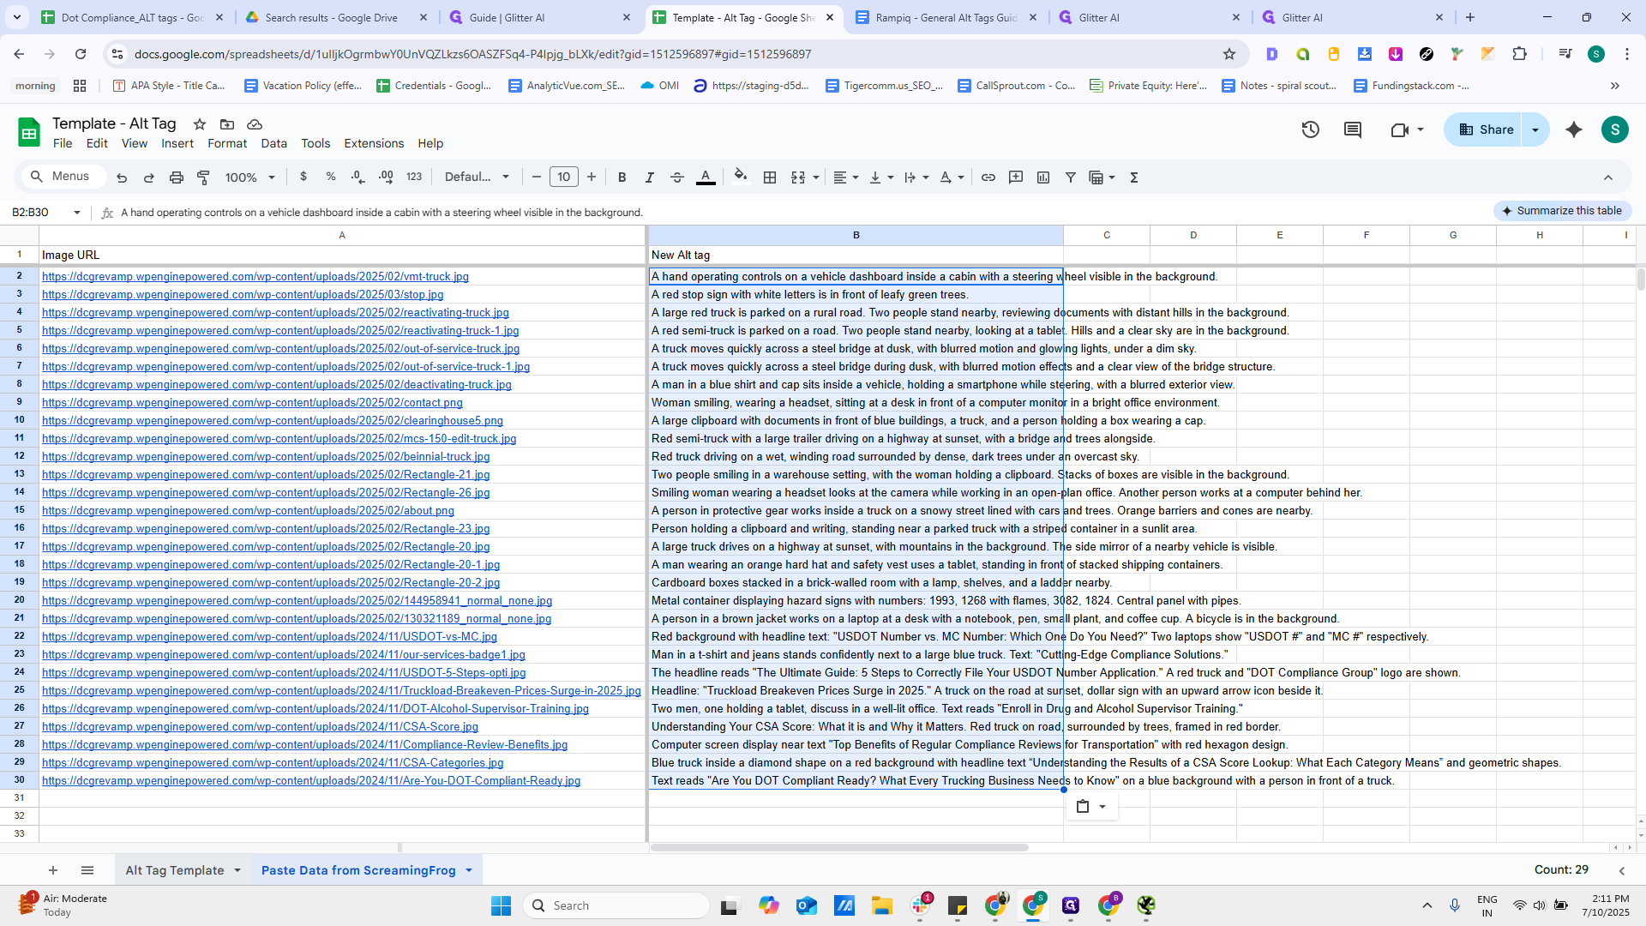Switch to the Alt Tag Template sheet tab
The height and width of the screenshot is (926, 1646).
click(x=176, y=869)
